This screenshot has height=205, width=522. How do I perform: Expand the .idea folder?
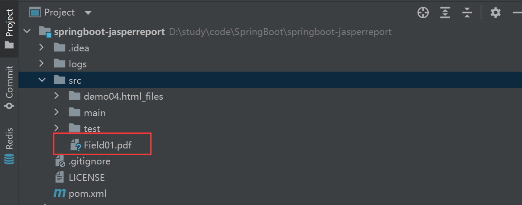pyautogui.click(x=42, y=47)
